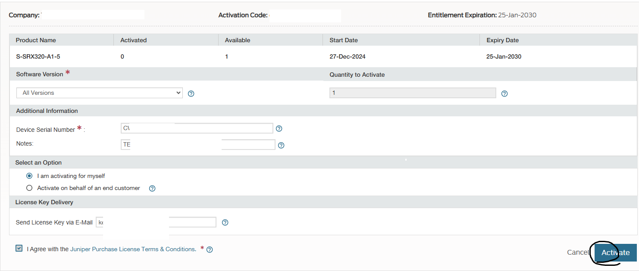Viewport: 639px width, 271px height.
Task: Click help icon next to E-Mail field
Action: click(225, 222)
